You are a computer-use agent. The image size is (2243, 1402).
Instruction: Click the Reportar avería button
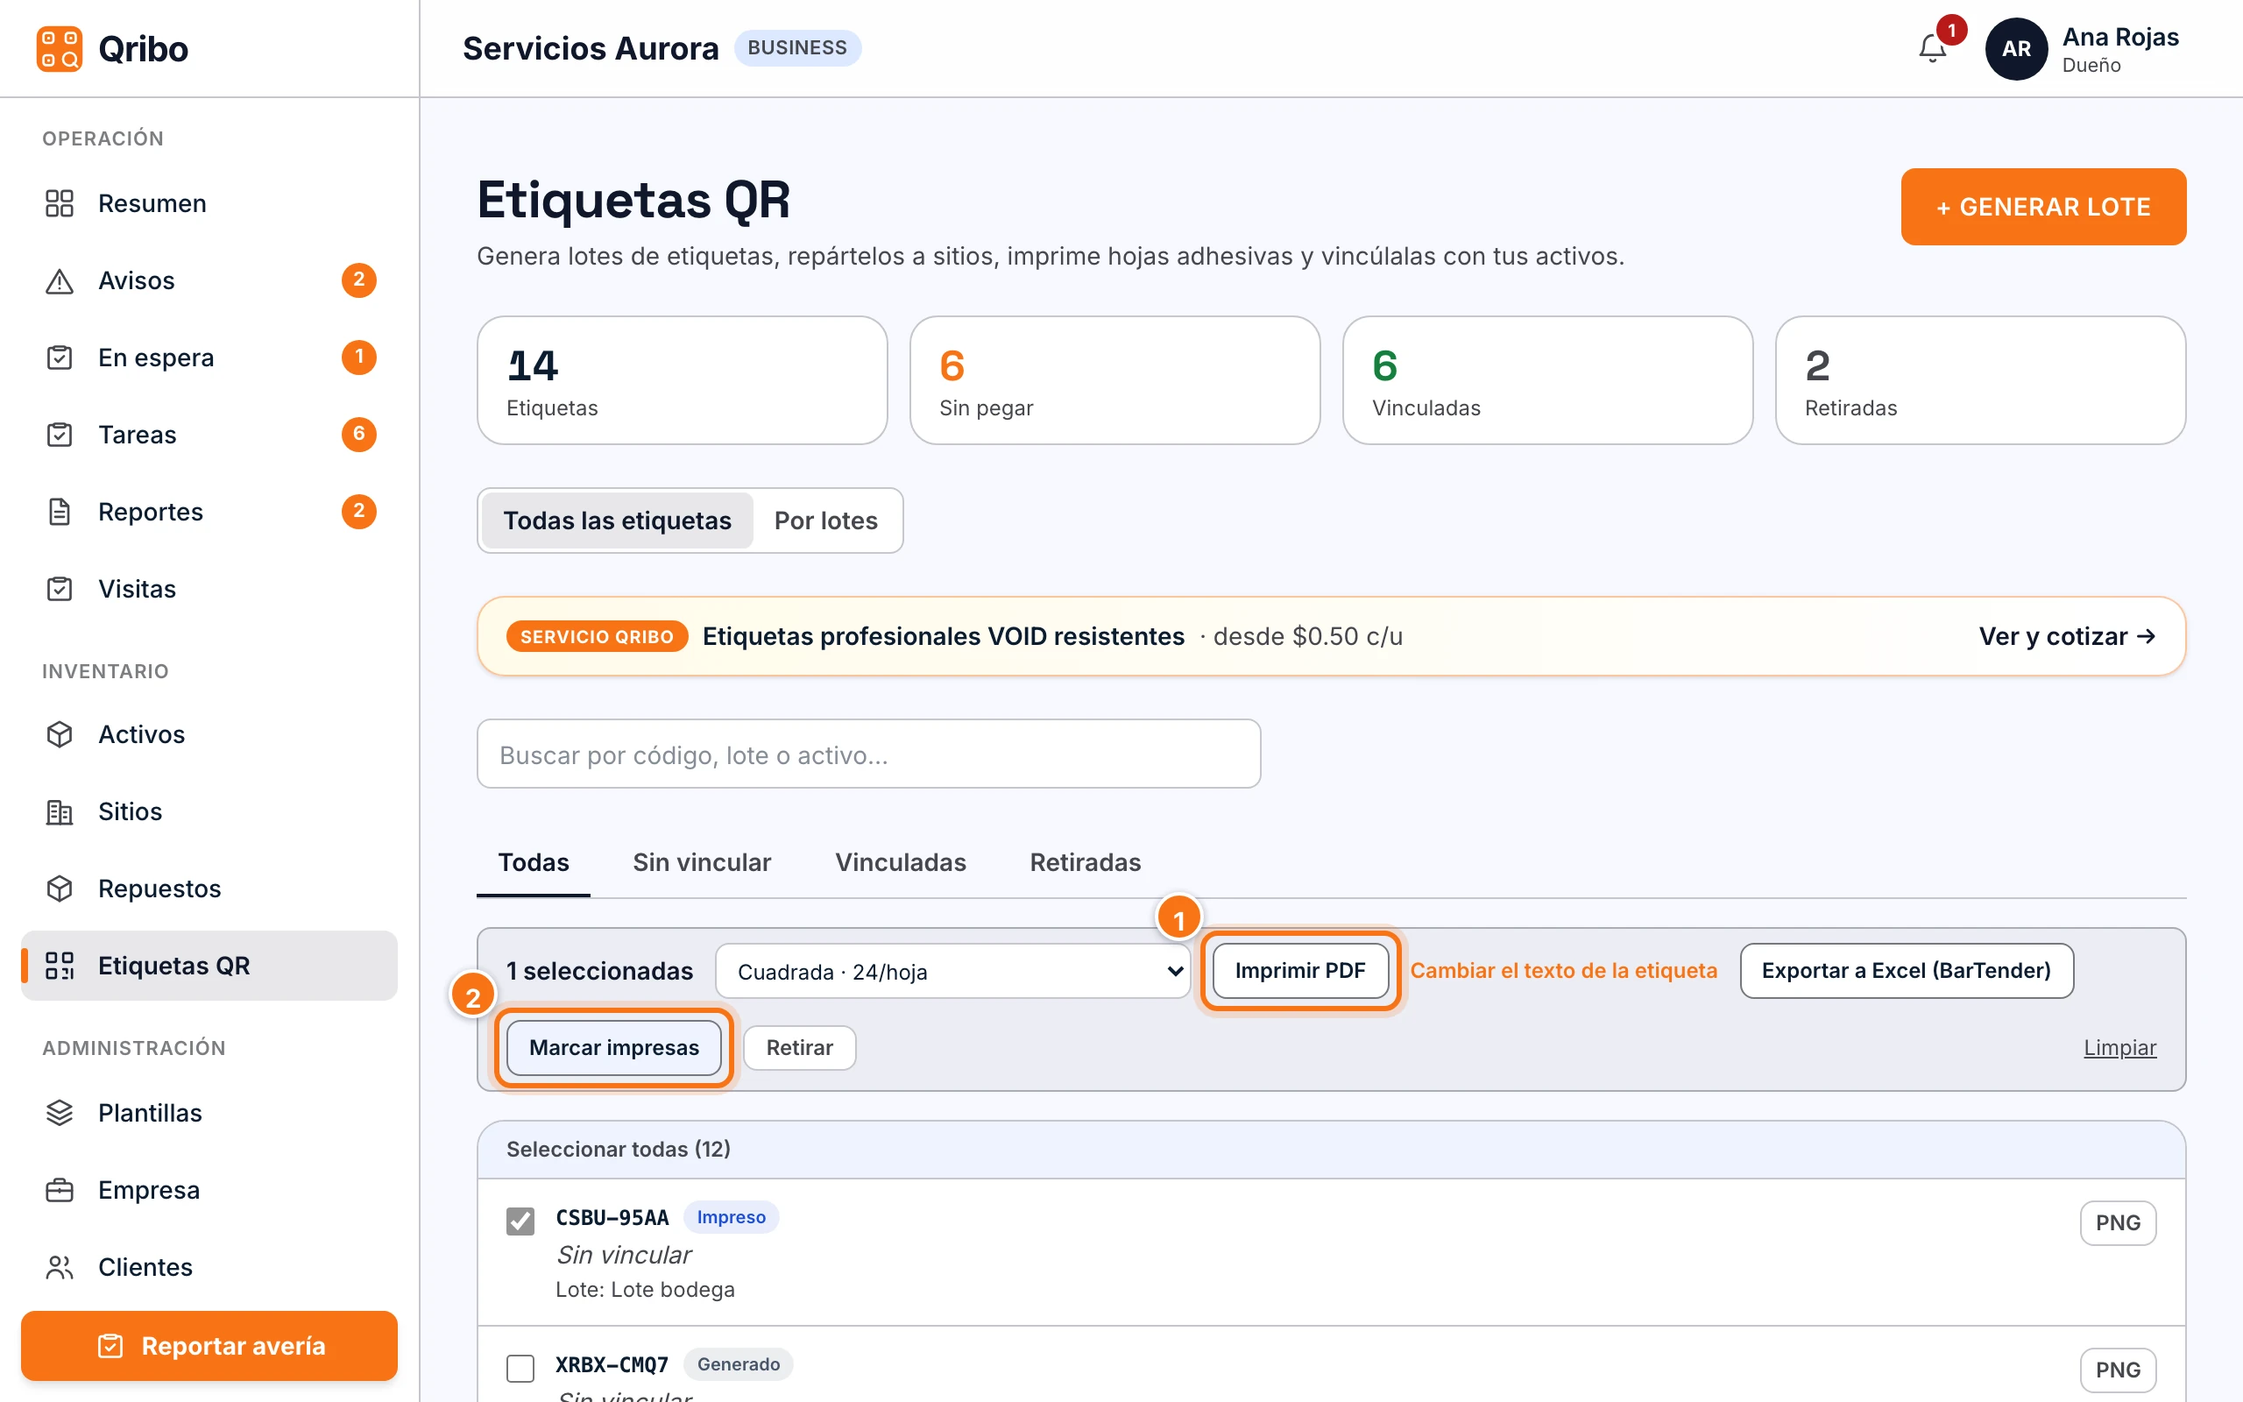pos(209,1345)
